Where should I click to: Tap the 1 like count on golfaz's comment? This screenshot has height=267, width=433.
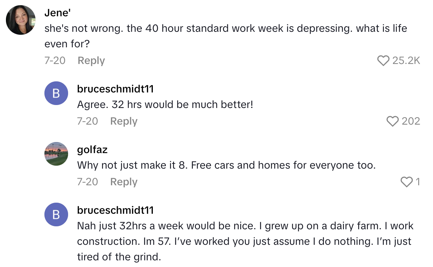(418, 182)
